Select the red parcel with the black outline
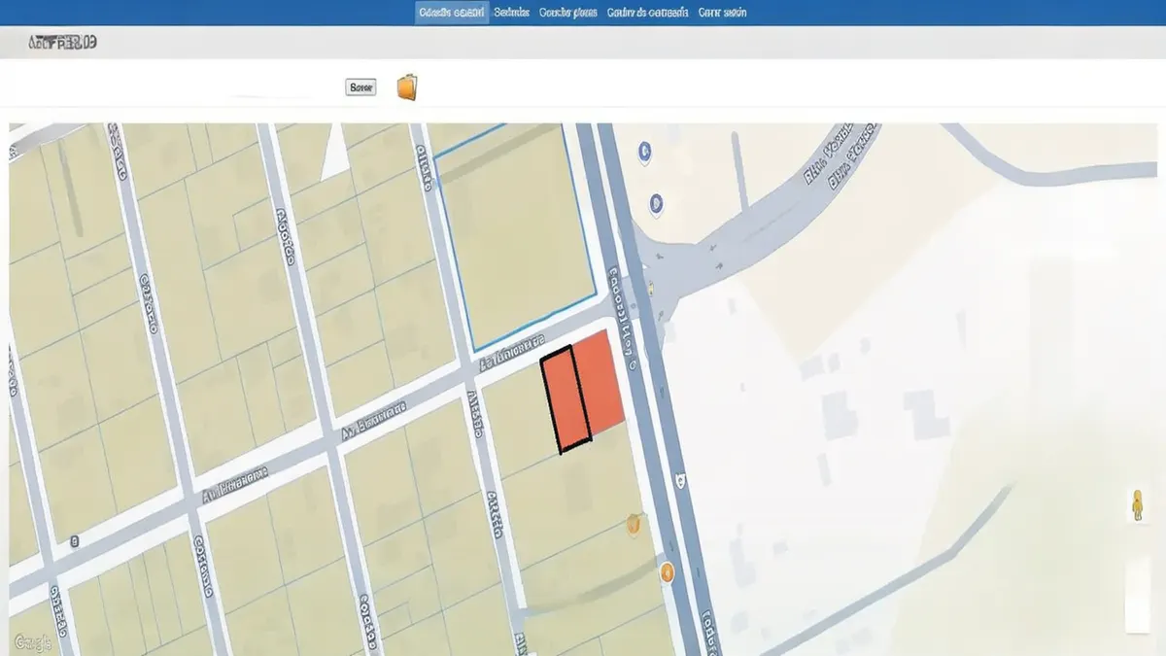Image resolution: width=1166 pixels, height=656 pixels. click(566, 401)
